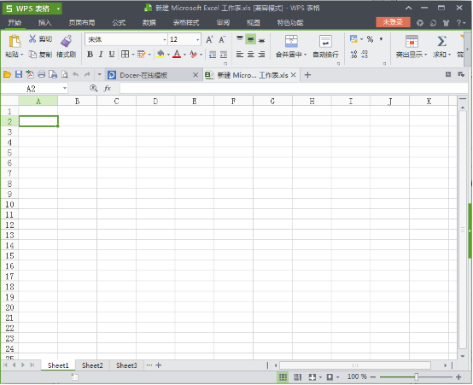Click the Print icon in quick toolbar
The width and height of the screenshot is (473, 385).
click(x=41, y=74)
